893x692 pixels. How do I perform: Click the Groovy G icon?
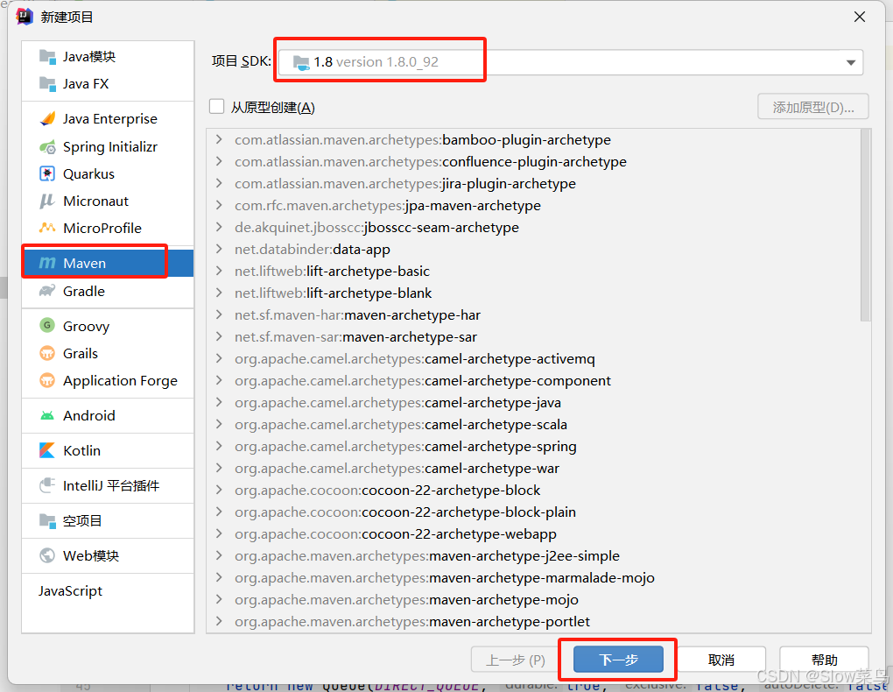click(x=47, y=326)
